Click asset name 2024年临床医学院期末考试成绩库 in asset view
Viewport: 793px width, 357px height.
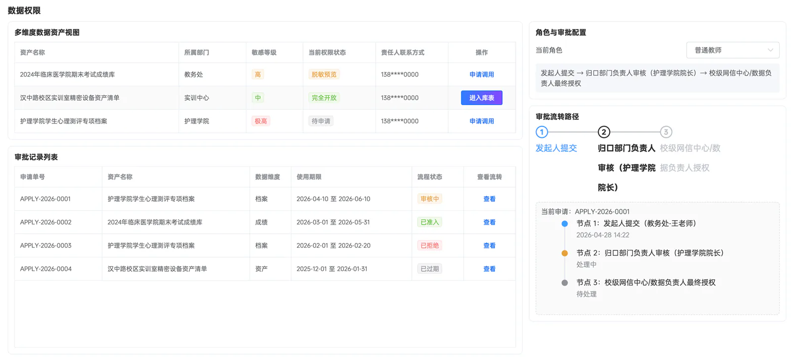tap(67, 74)
